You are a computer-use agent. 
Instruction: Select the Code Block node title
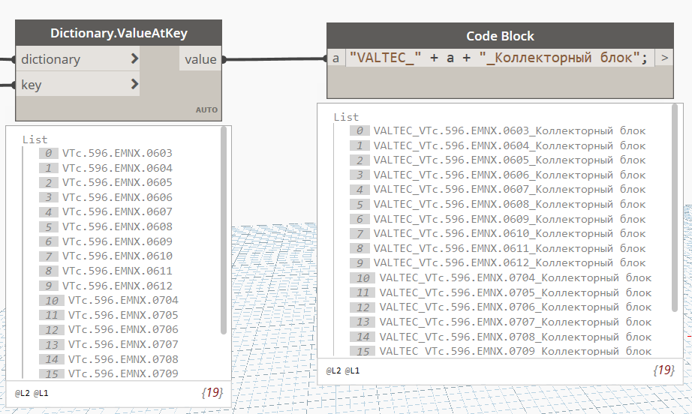(500, 36)
